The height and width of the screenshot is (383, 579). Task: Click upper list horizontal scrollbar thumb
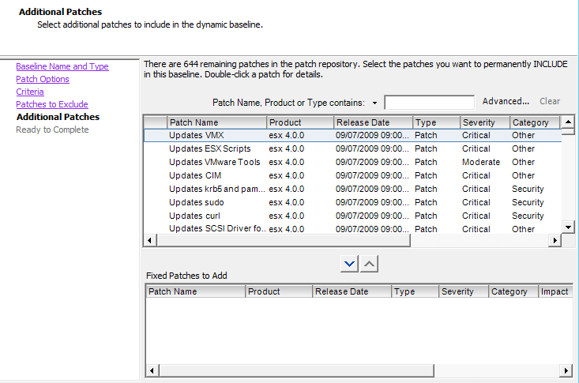(284, 240)
